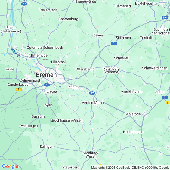Click the Rotenburg (Wümme) town label
The height and width of the screenshot is (170, 170).
111,70
